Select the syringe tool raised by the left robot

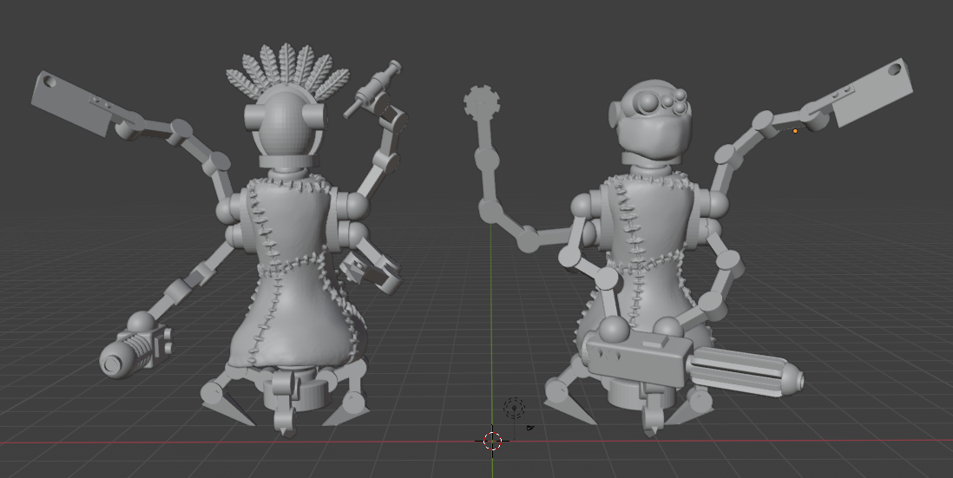tap(373, 88)
